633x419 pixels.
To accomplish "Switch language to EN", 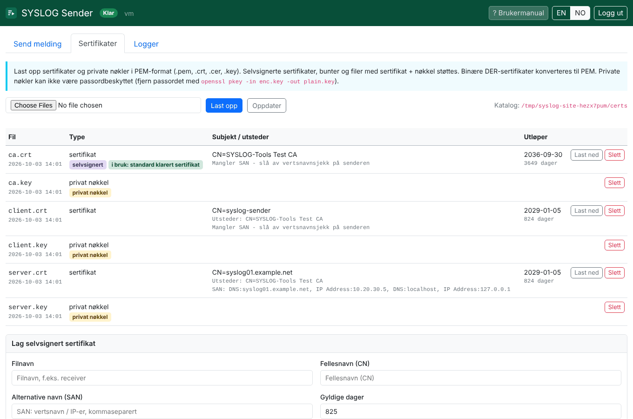I will (561, 13).
